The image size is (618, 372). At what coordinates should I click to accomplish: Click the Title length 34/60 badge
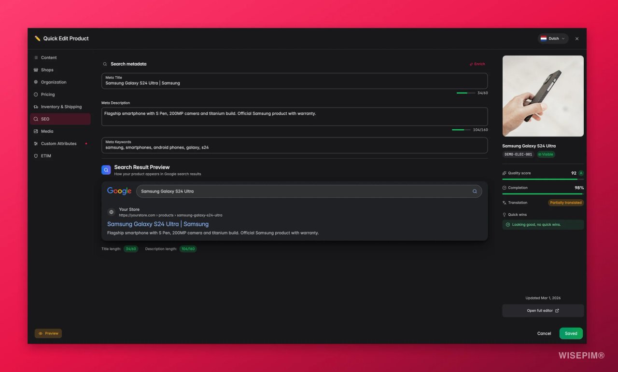pos(131,249)
